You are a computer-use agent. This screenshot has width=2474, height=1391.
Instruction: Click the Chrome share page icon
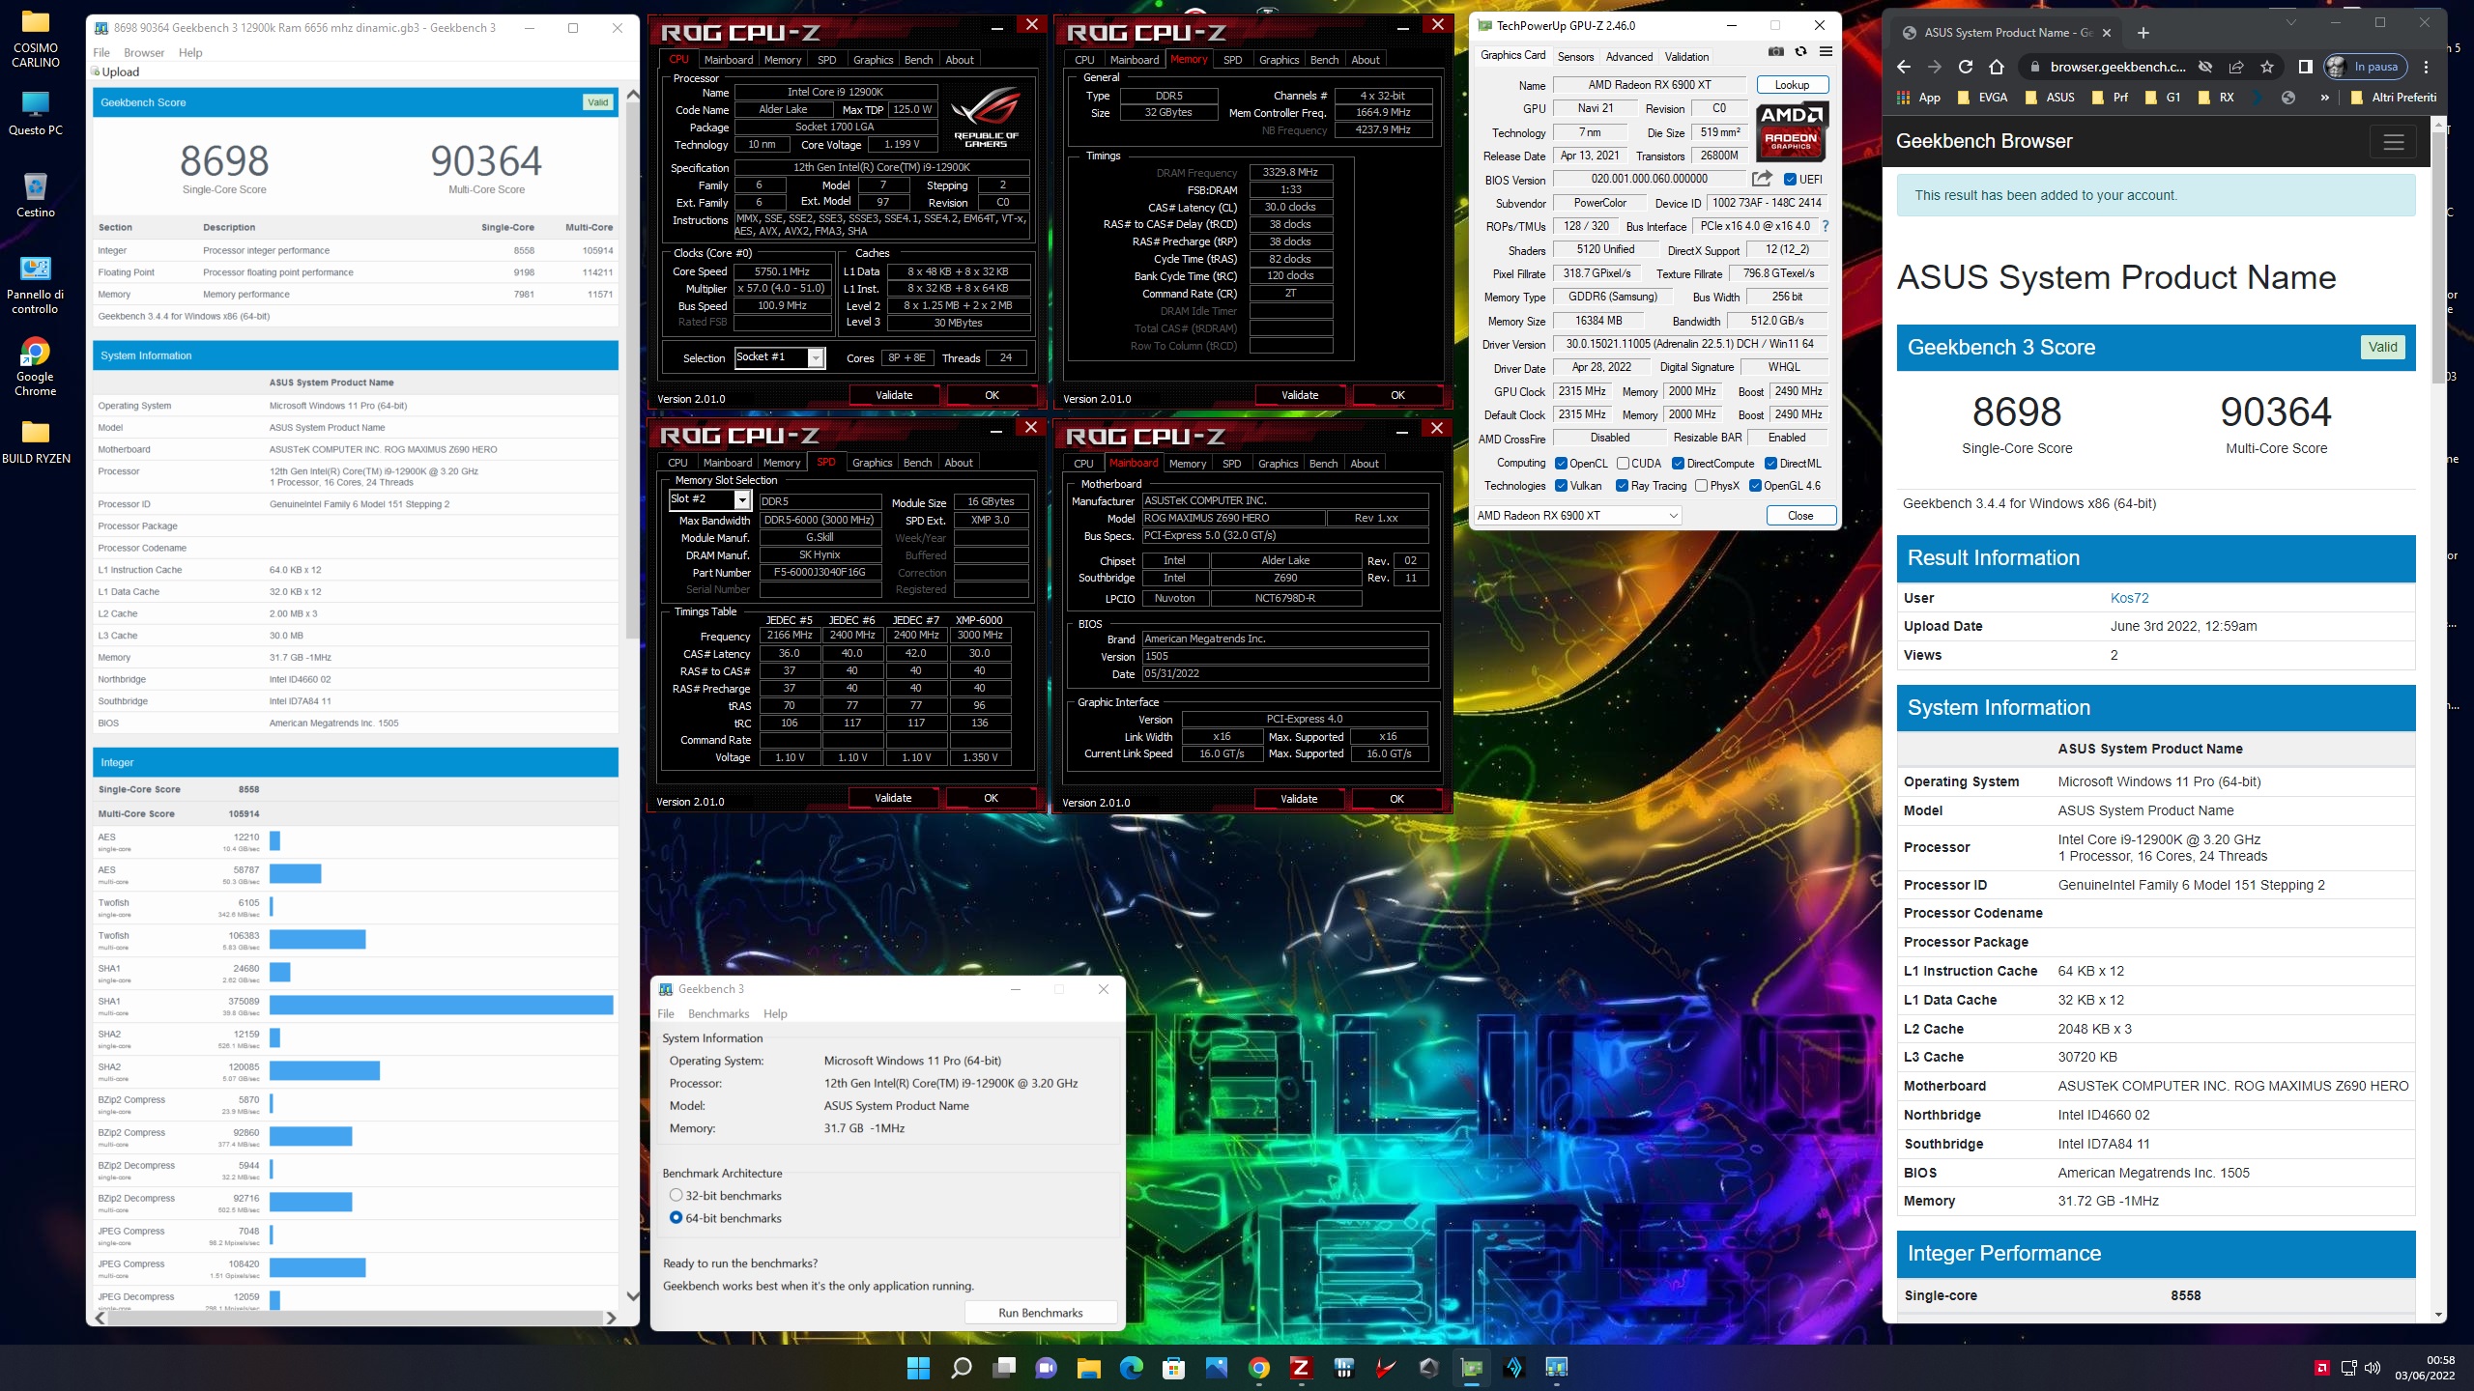(x=2236, y=67)
